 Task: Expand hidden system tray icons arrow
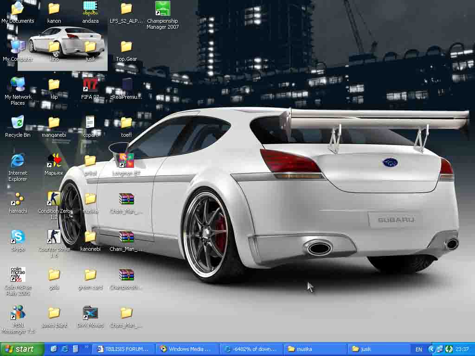(x=431, y=349)
